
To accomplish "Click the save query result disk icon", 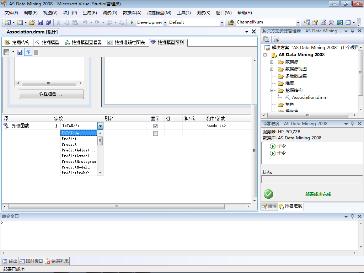I will tap(20, 52).
